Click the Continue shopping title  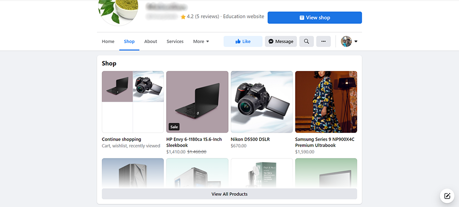pyautogui.click(x=122, y=139)
